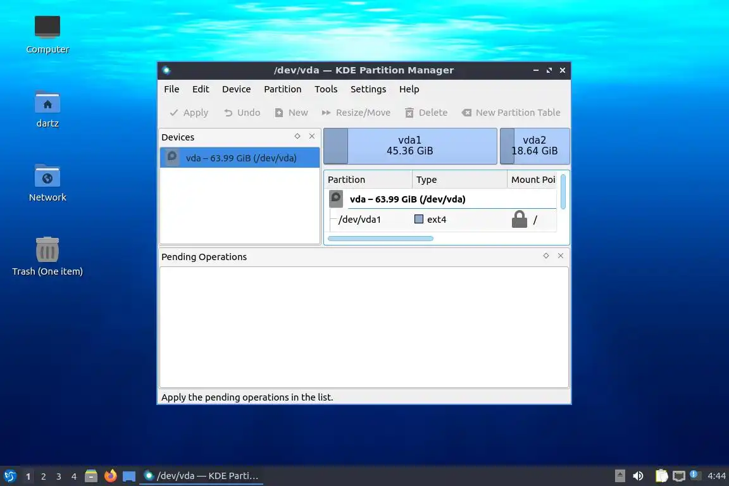Switch to virtual desktop 2
The width and height of the screenshot is (729, 486).
(x=43, y=477)
